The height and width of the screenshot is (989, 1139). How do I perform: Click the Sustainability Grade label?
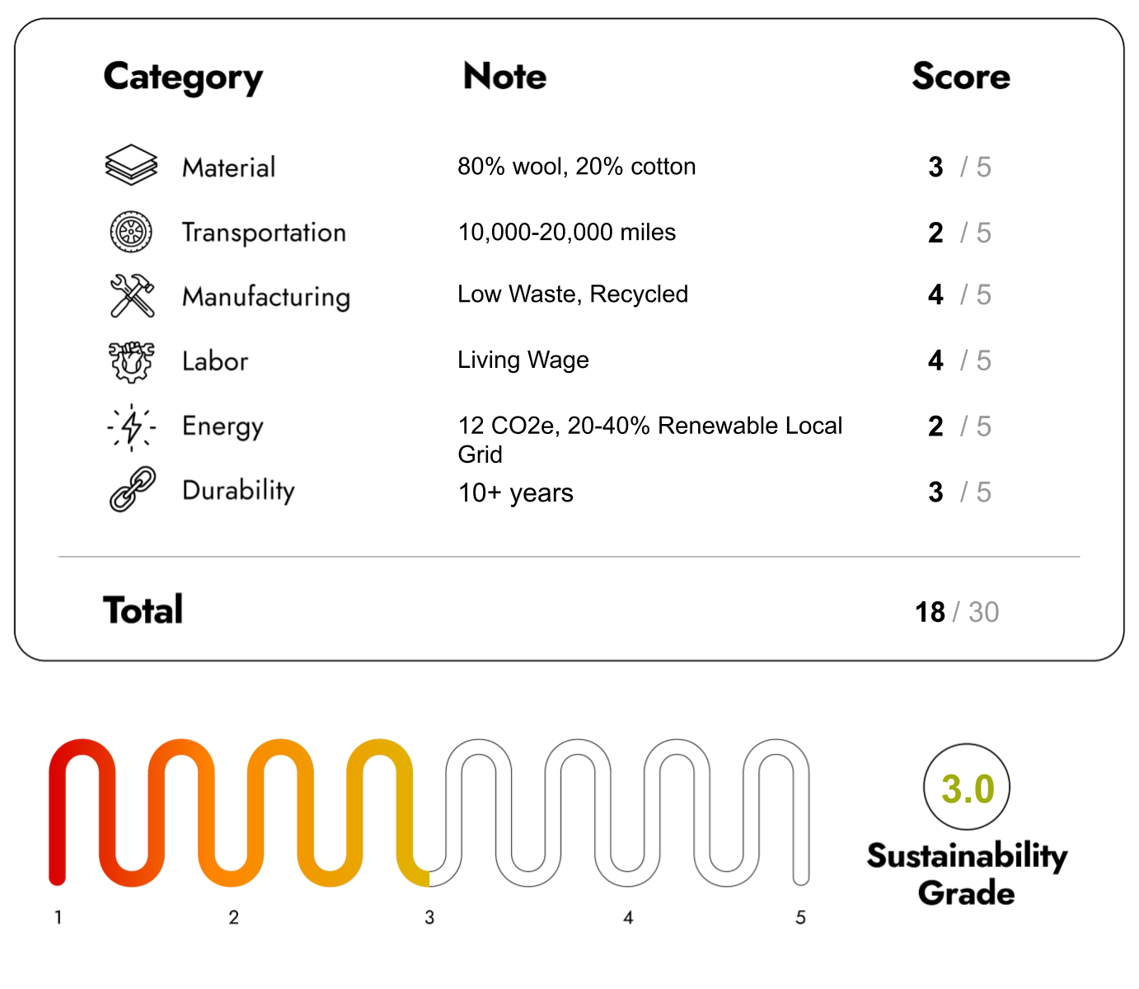[967, 874]
